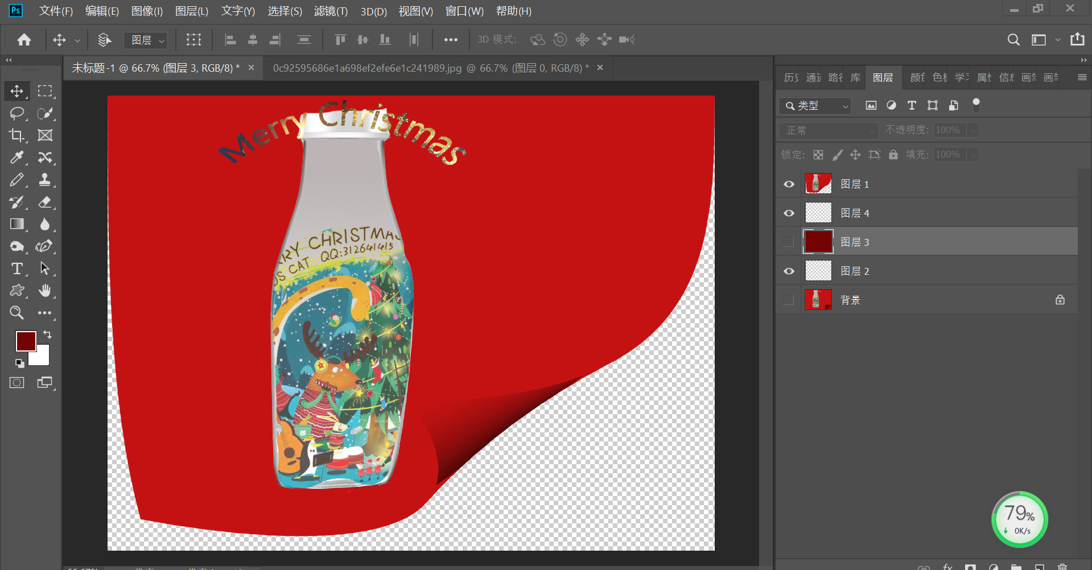Click the Home icon in options bar
Image resolution: width=1092 pixels, height=570 pixels.
[x=24, y=39]
